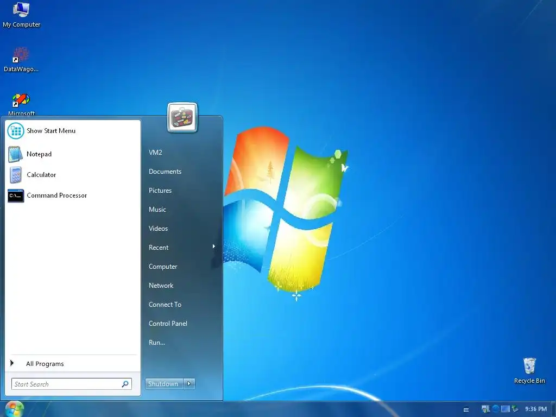
Task: Click the 9:36 PM clock
Action: point(535,409)
